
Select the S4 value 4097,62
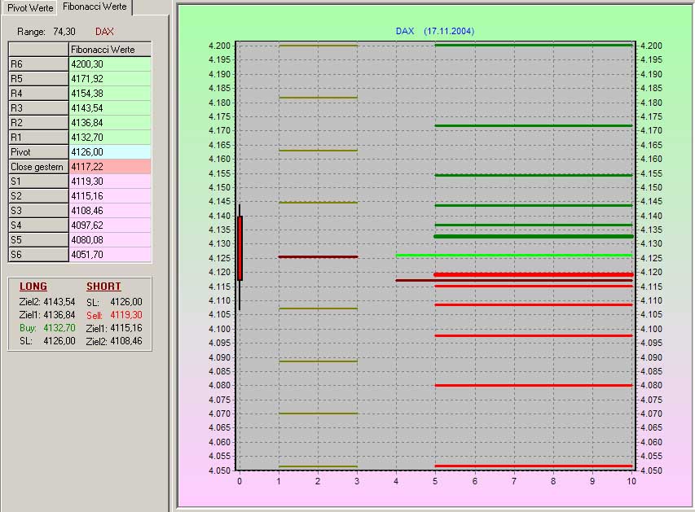[x=110, y=225]
